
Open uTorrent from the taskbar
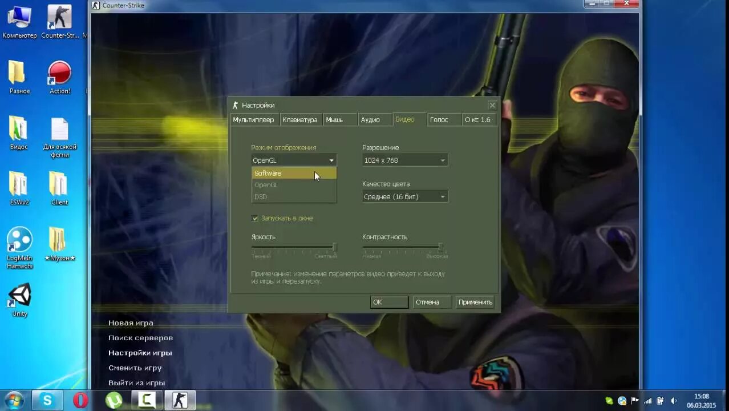point(114,400)
